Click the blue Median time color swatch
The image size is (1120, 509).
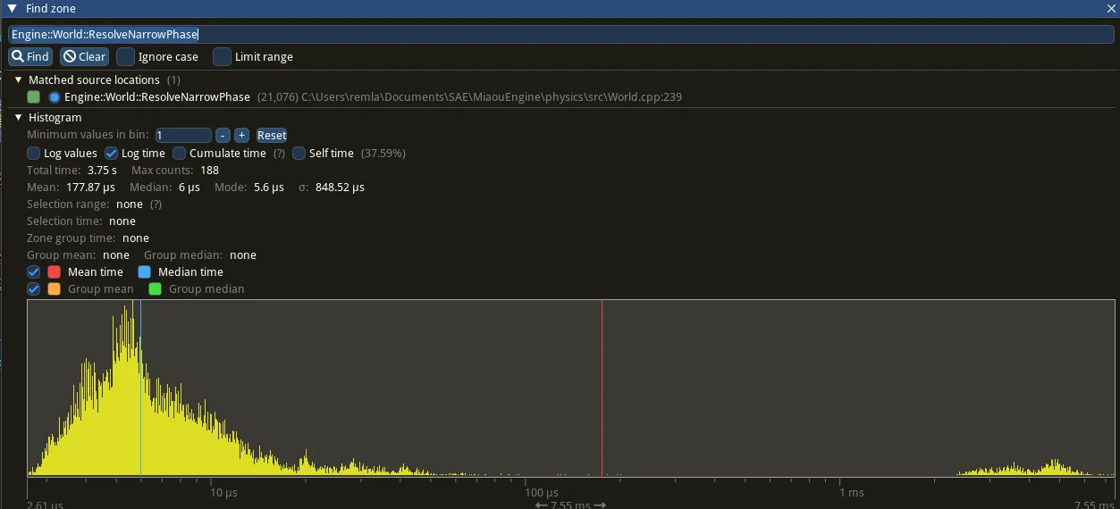(144, 271)
